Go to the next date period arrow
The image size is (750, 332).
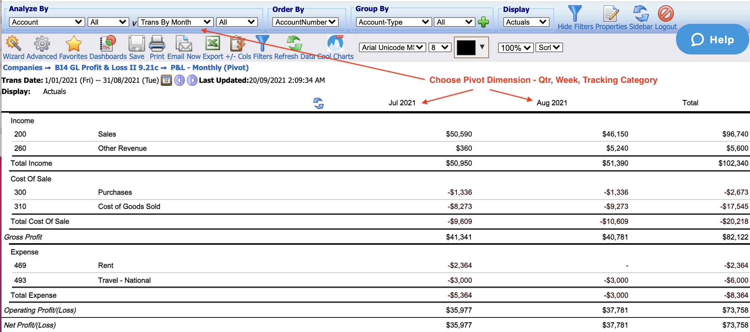pos(192,80)
